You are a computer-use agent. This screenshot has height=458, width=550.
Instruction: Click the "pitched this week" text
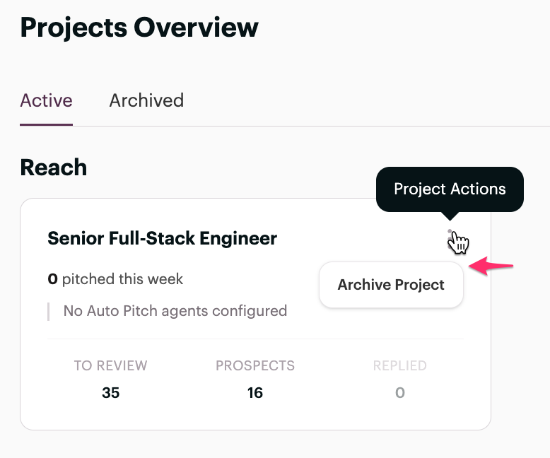122,279
